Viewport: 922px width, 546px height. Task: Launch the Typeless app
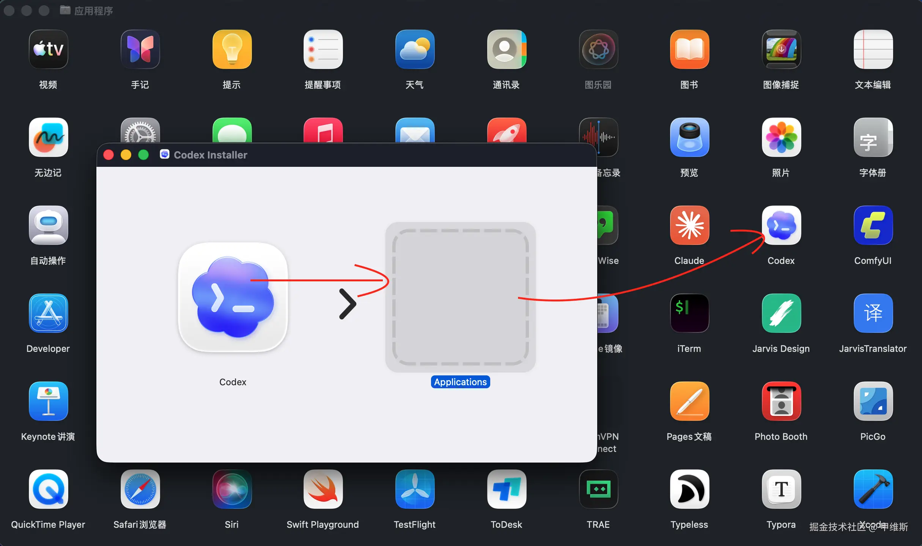(689, 490)
